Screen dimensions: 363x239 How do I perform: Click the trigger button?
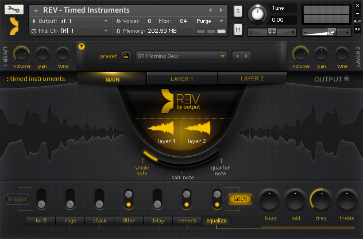point(18,199)
